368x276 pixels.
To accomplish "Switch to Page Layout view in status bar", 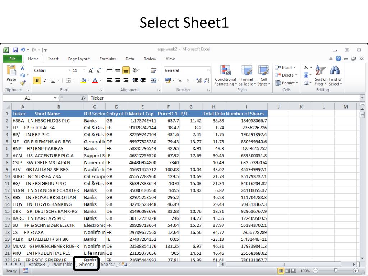I will point(287,271).
